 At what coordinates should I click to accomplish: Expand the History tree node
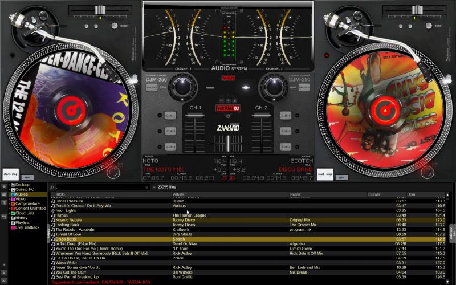[9, 218]
